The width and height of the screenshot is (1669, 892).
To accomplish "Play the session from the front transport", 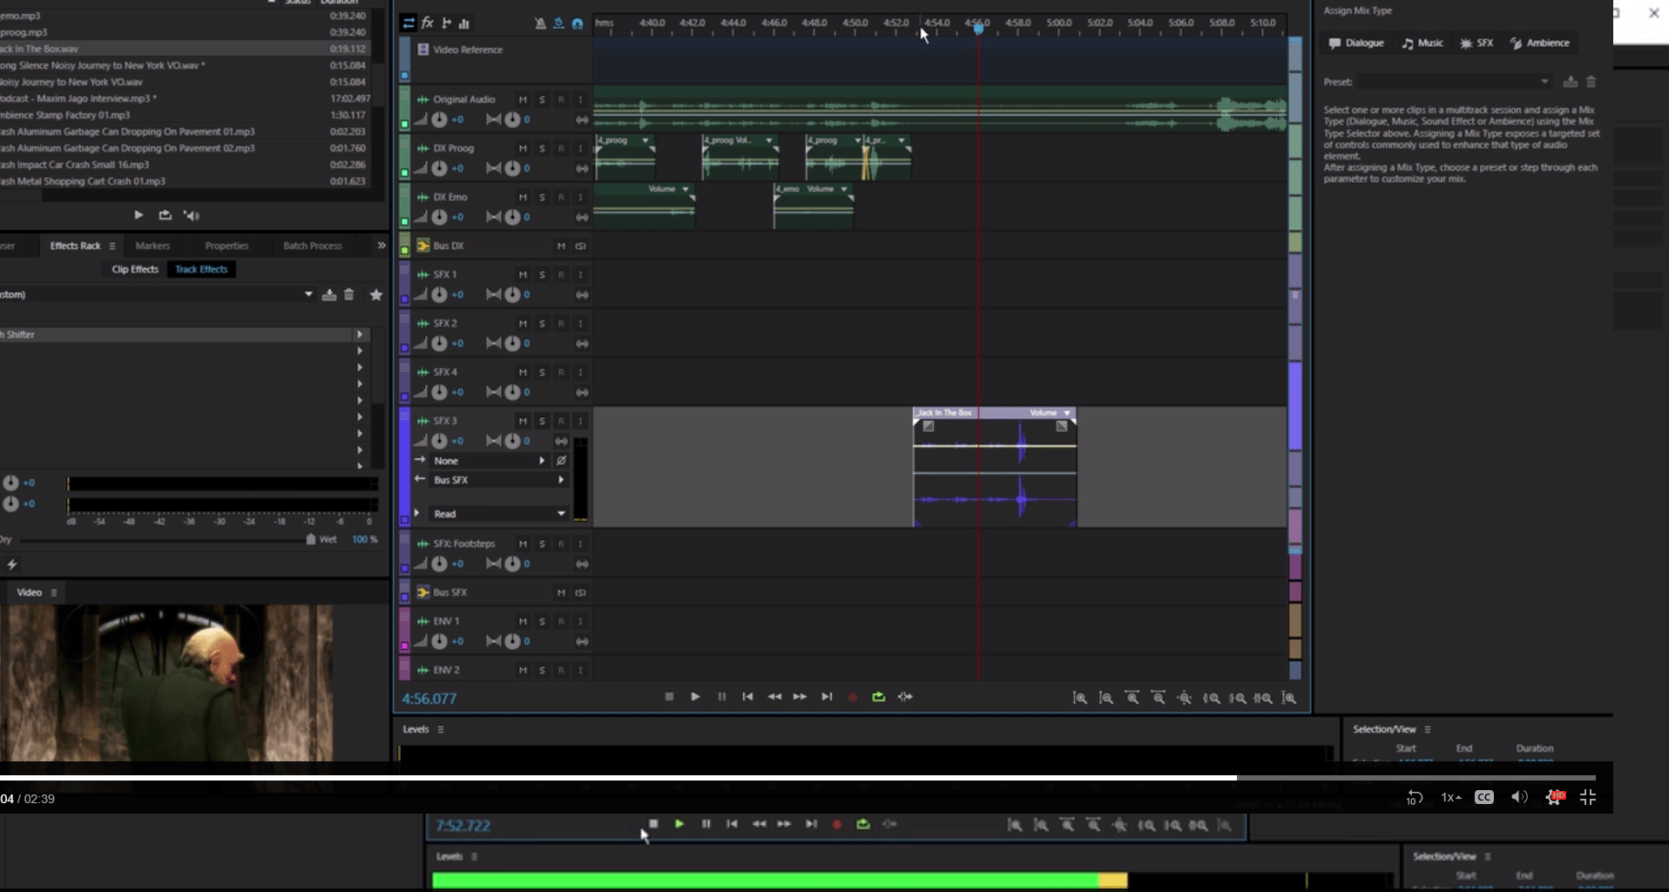I will (x=695, y=697).
